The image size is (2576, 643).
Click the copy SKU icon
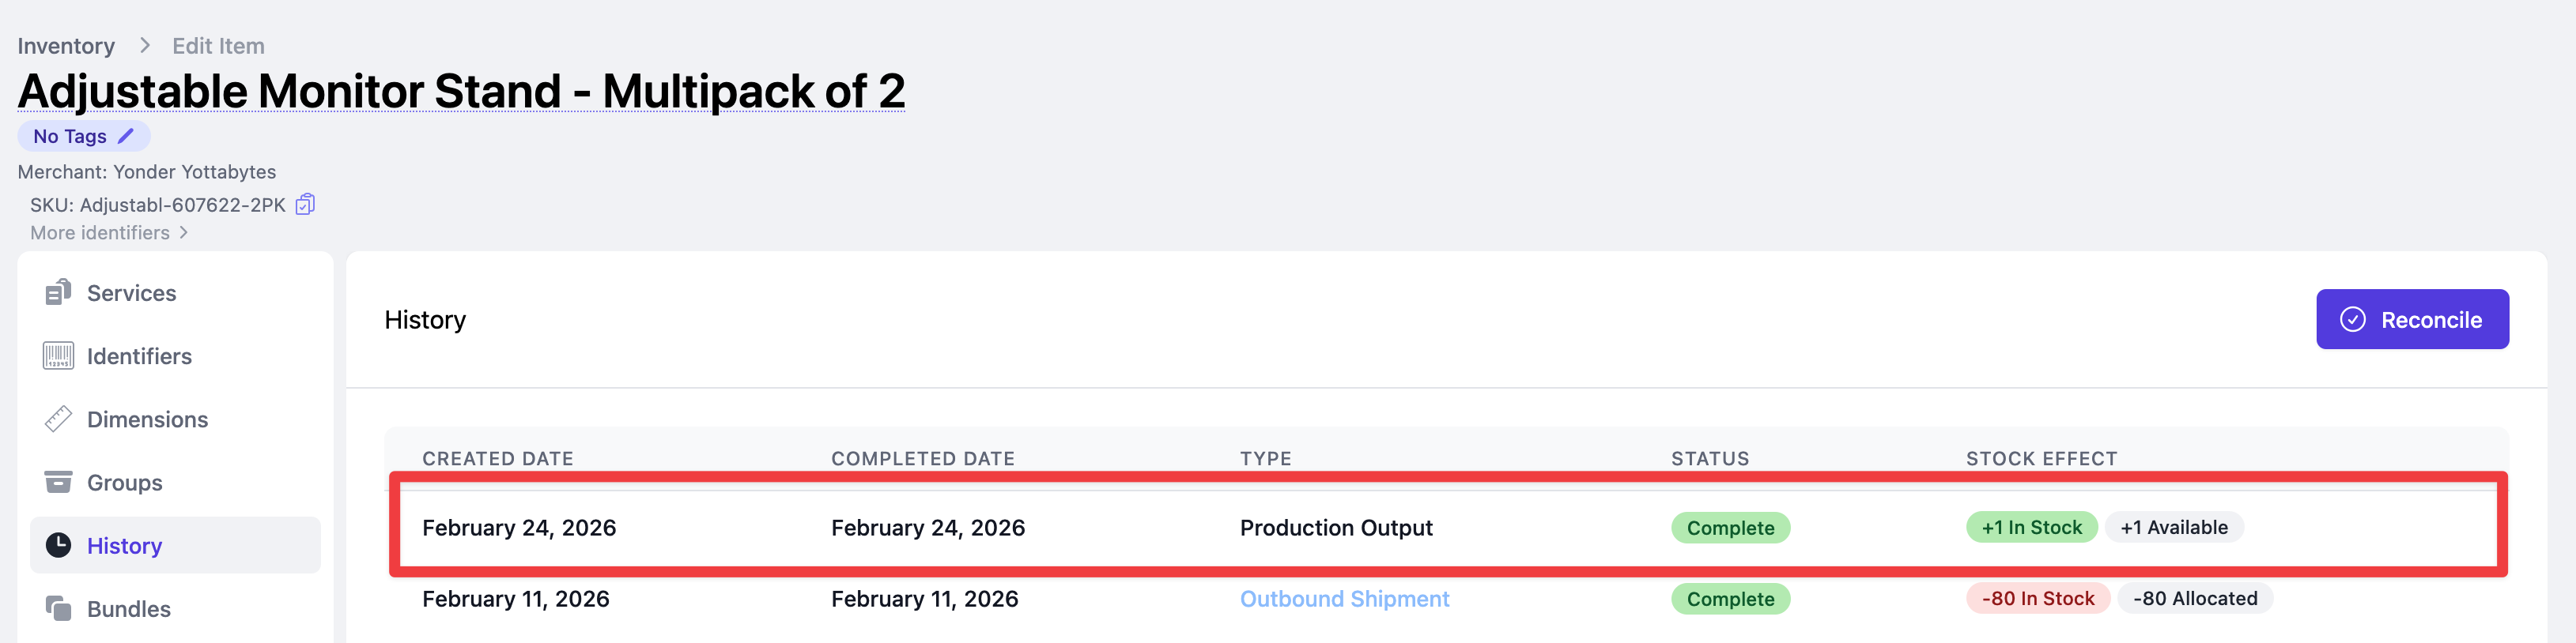[x=305, y=205]
